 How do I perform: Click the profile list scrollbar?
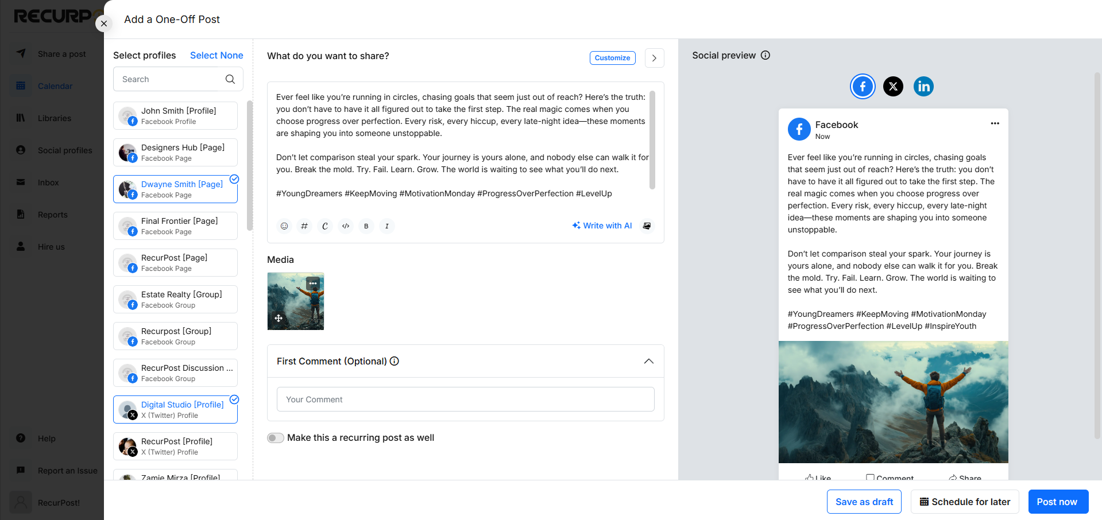[250, 165]
